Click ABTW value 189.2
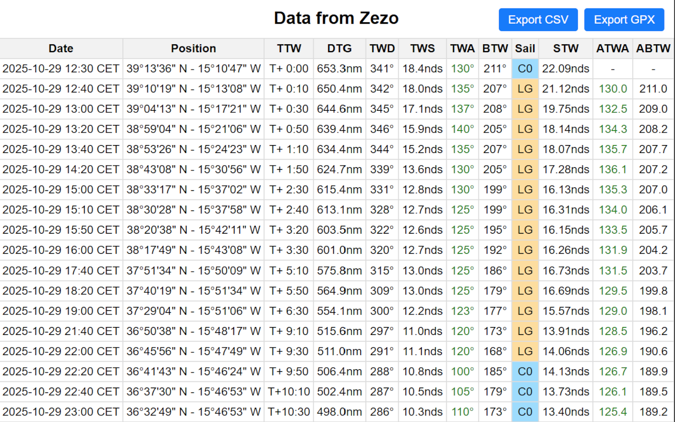The image size is (675, 422). [x=653, y=412]
